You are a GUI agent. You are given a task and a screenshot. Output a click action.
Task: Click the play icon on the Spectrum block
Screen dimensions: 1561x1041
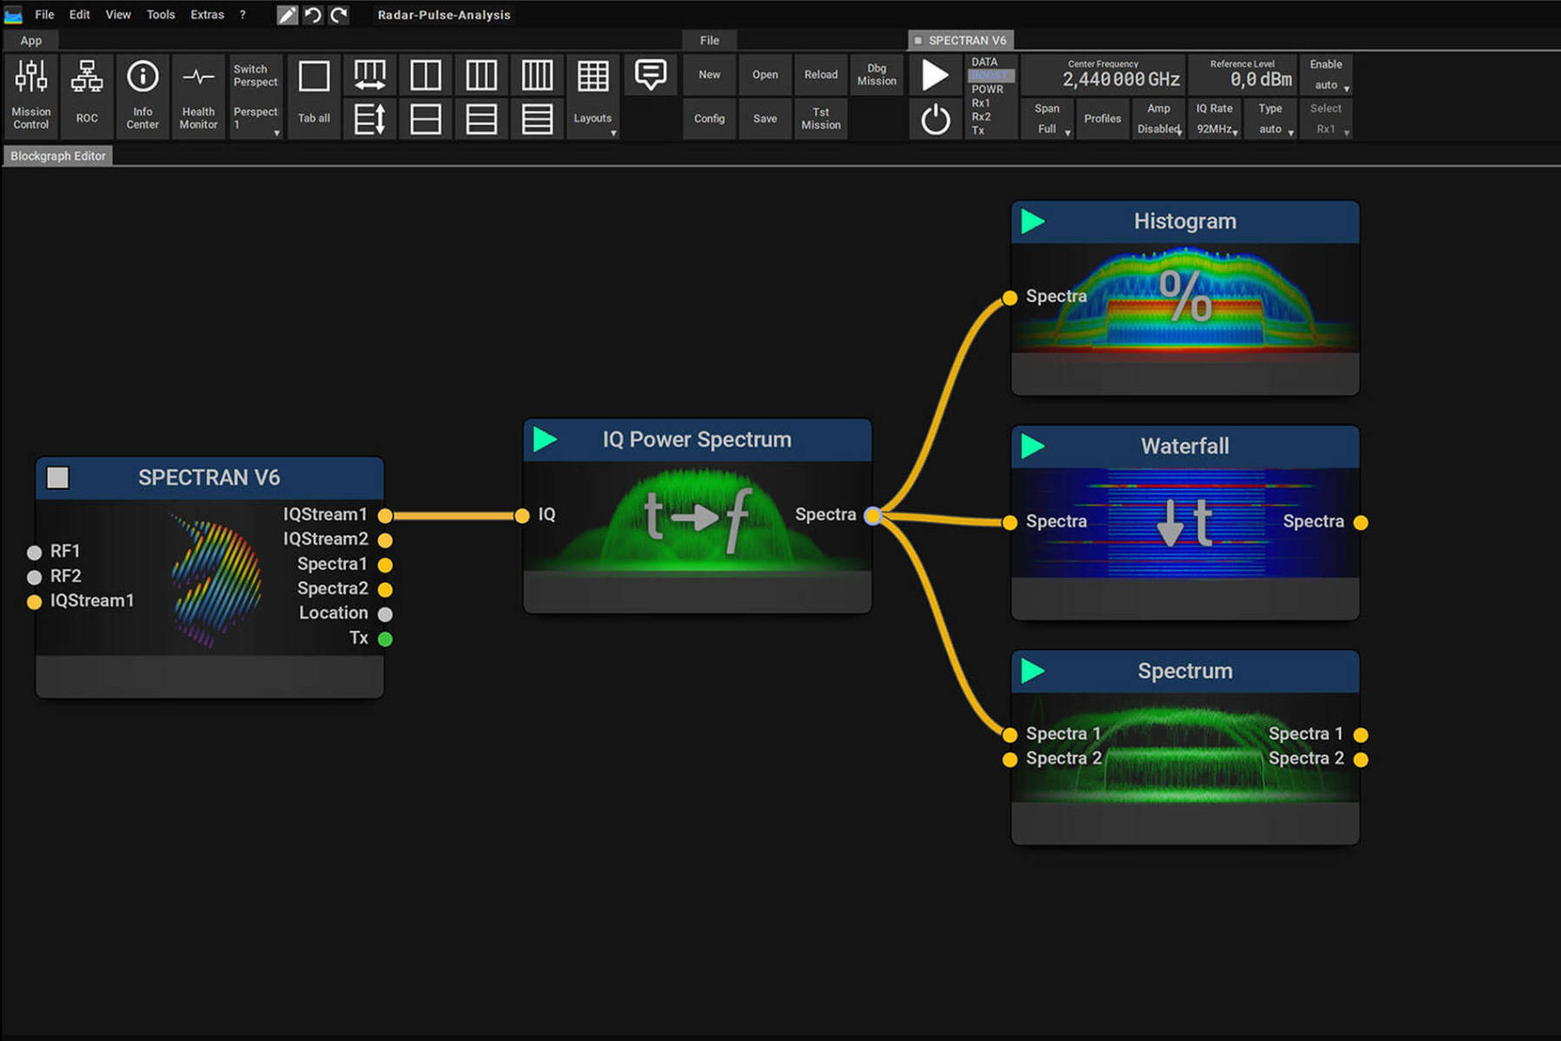click(x=1033, y=671)
